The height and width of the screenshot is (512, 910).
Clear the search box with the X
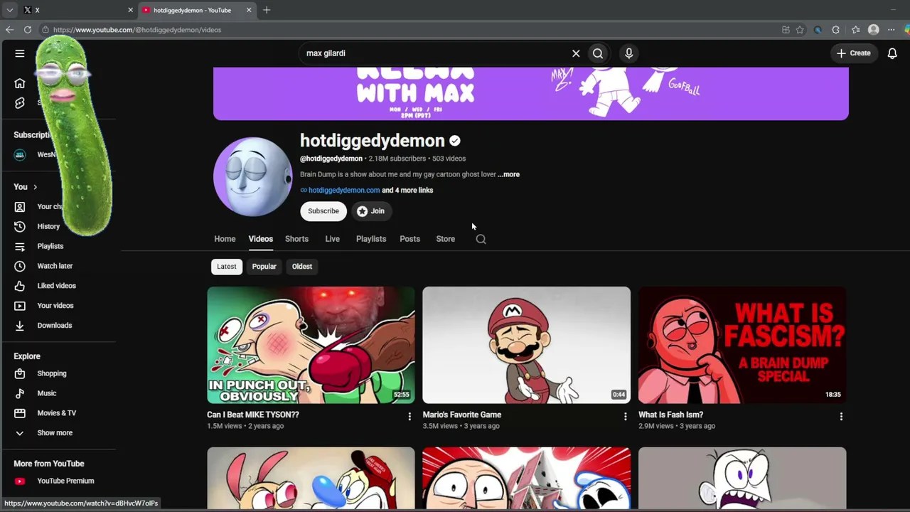(576, 53)
